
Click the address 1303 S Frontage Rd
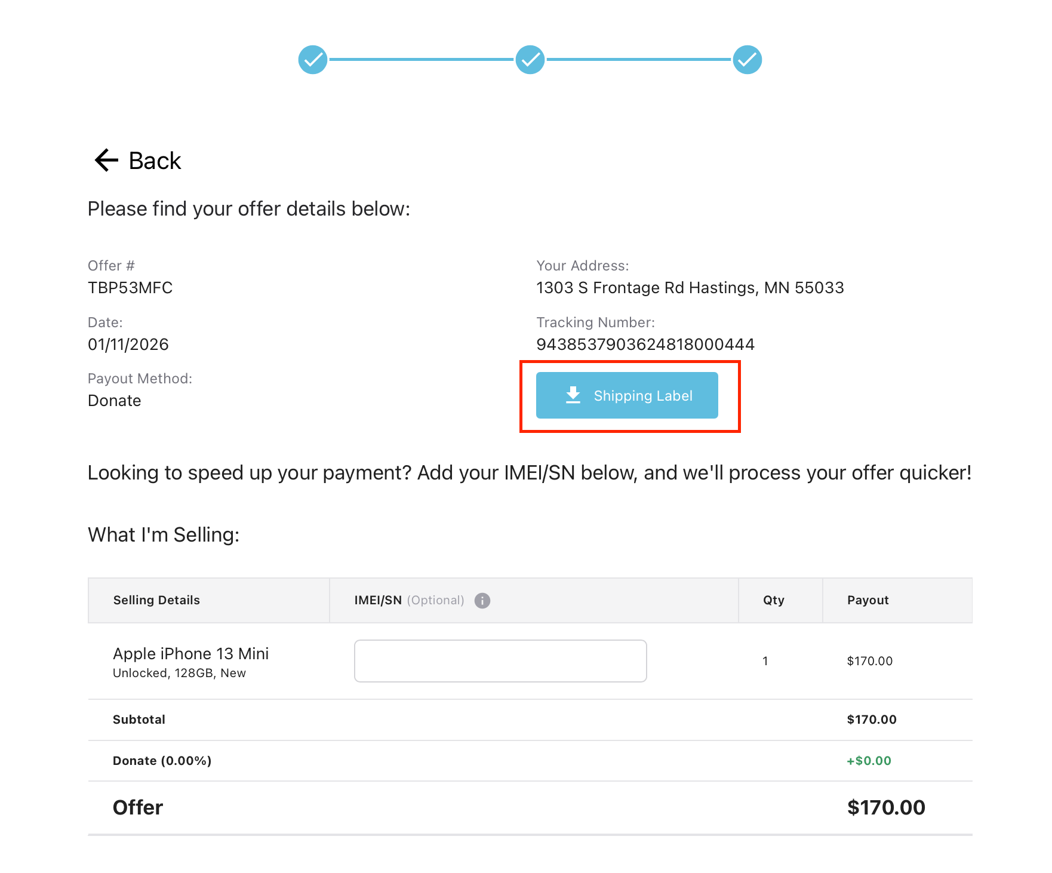(610, 288)
